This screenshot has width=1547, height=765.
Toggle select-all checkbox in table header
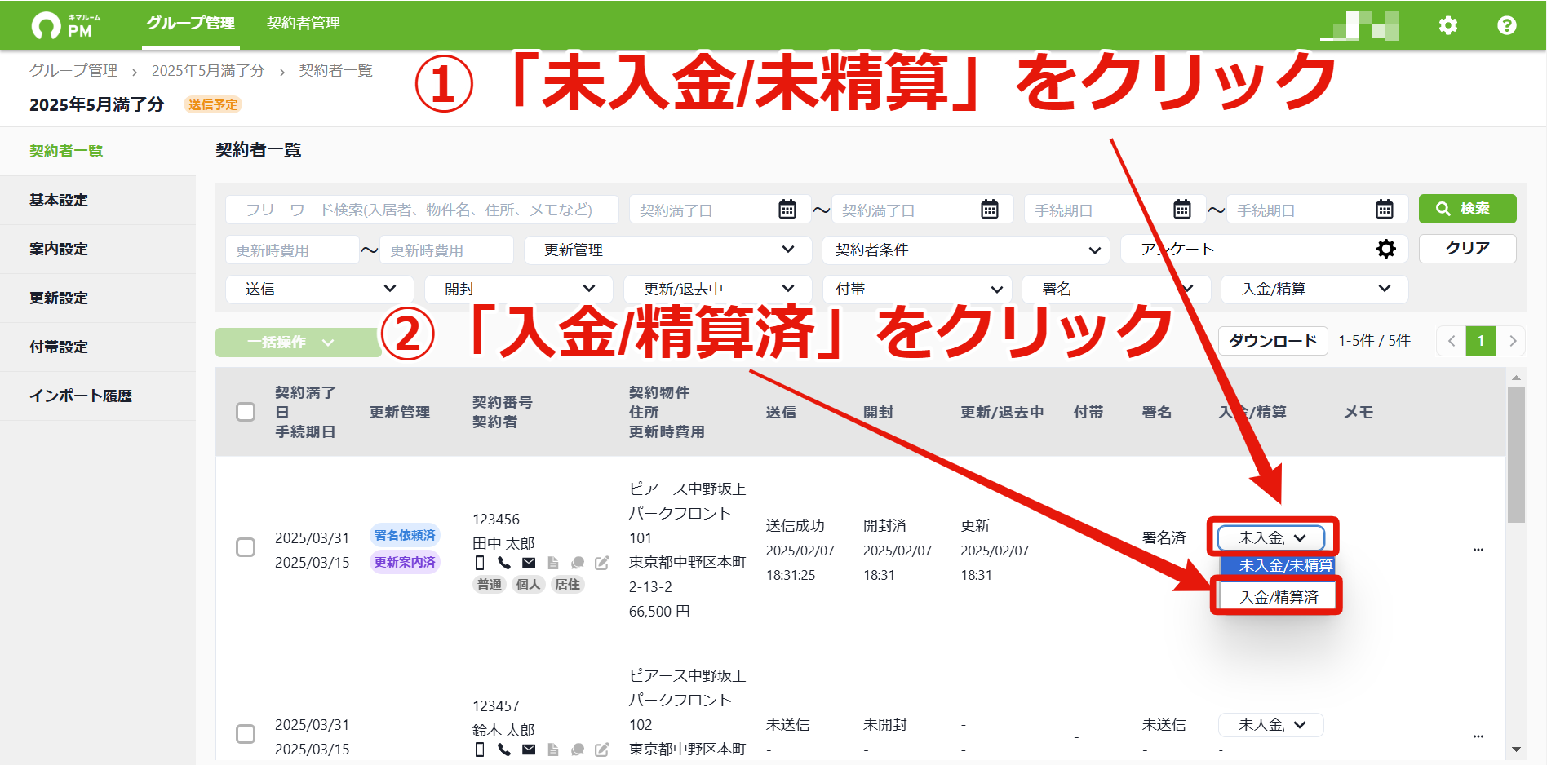[x=246, y=412]
